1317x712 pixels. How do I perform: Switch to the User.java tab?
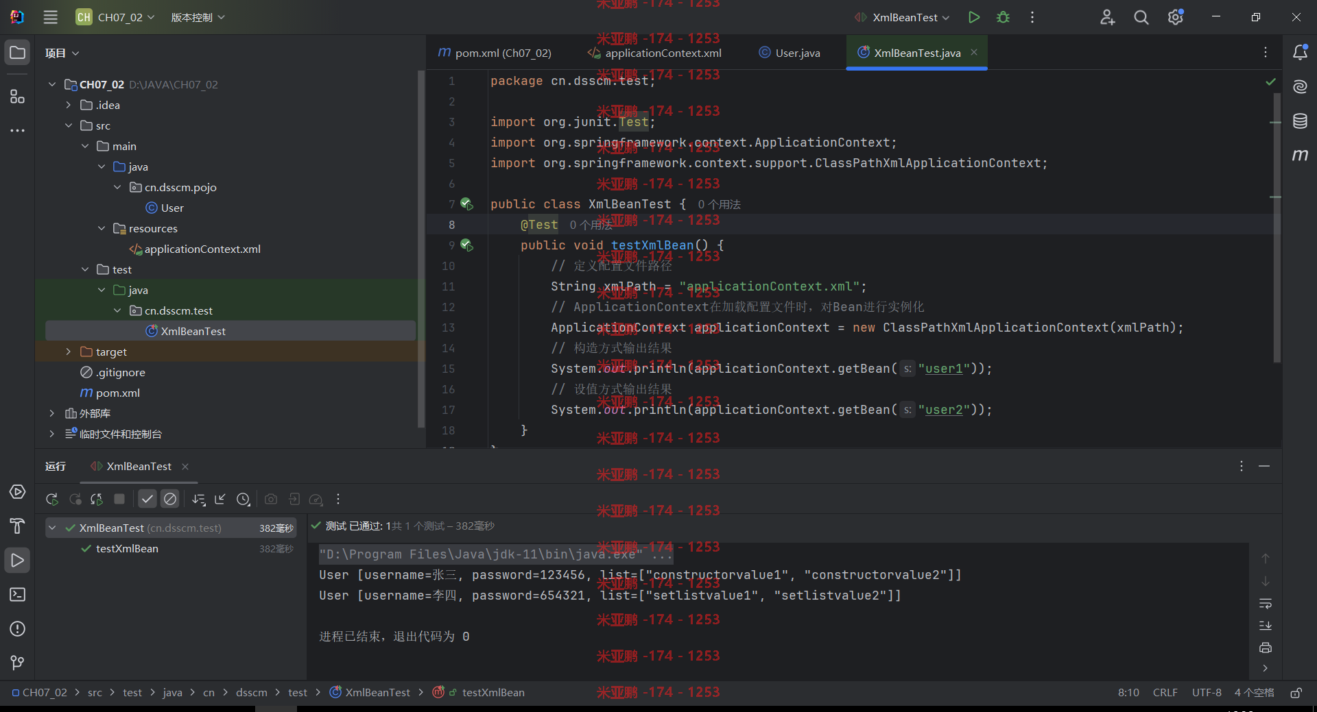(790, 53)
